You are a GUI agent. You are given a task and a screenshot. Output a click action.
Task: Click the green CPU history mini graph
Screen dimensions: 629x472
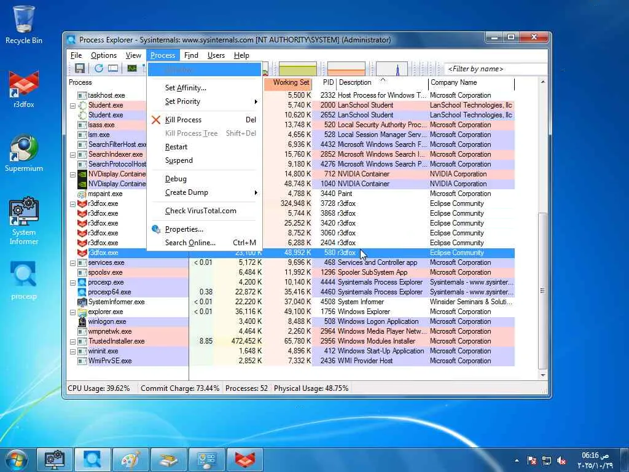pos(298,69)
